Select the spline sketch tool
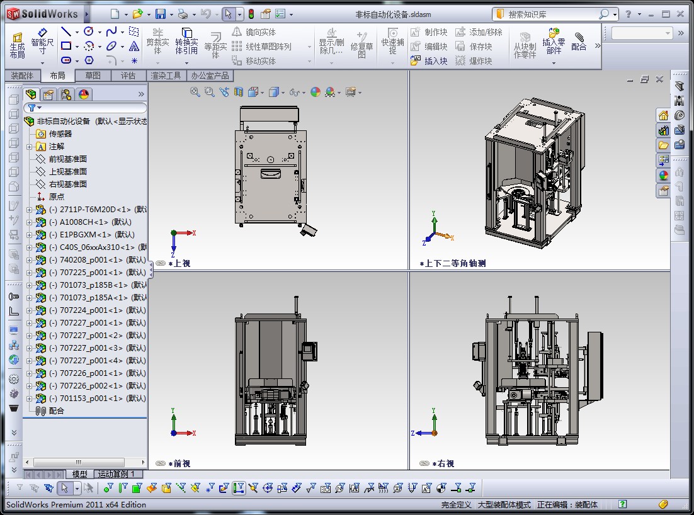 111,31
